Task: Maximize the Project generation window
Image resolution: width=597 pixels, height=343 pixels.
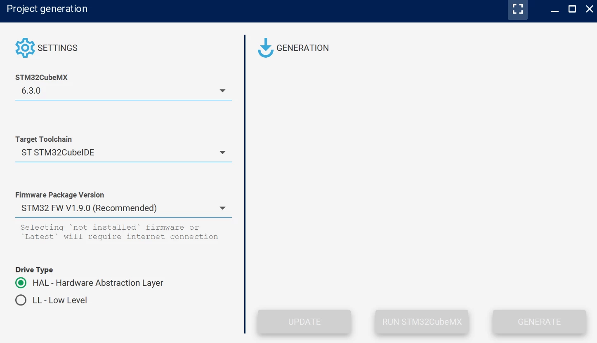Action: point(572,9)
